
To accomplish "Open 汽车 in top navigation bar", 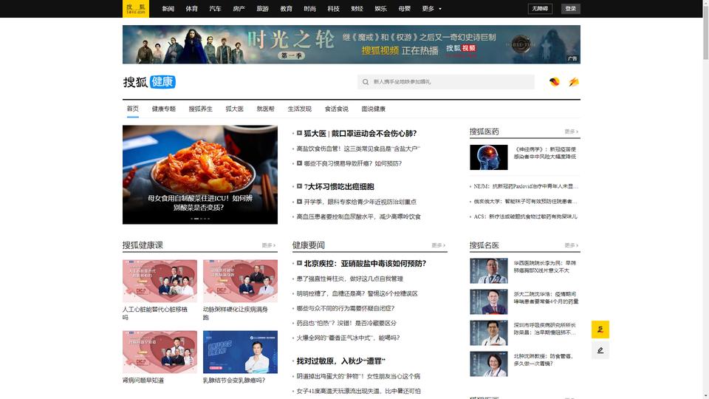I will pyautogui.click(x=215, y=9).
